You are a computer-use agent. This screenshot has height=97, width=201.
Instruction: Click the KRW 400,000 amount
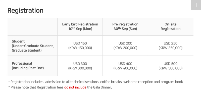(125, 68)
